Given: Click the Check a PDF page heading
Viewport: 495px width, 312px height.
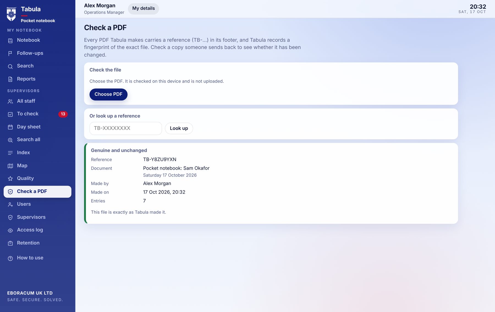Looking at the screenshot, I should (105, 28).
